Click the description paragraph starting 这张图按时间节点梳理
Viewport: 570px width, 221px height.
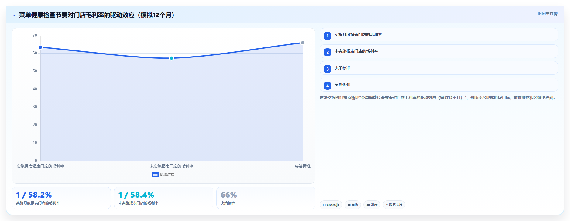tap(438, 98)
